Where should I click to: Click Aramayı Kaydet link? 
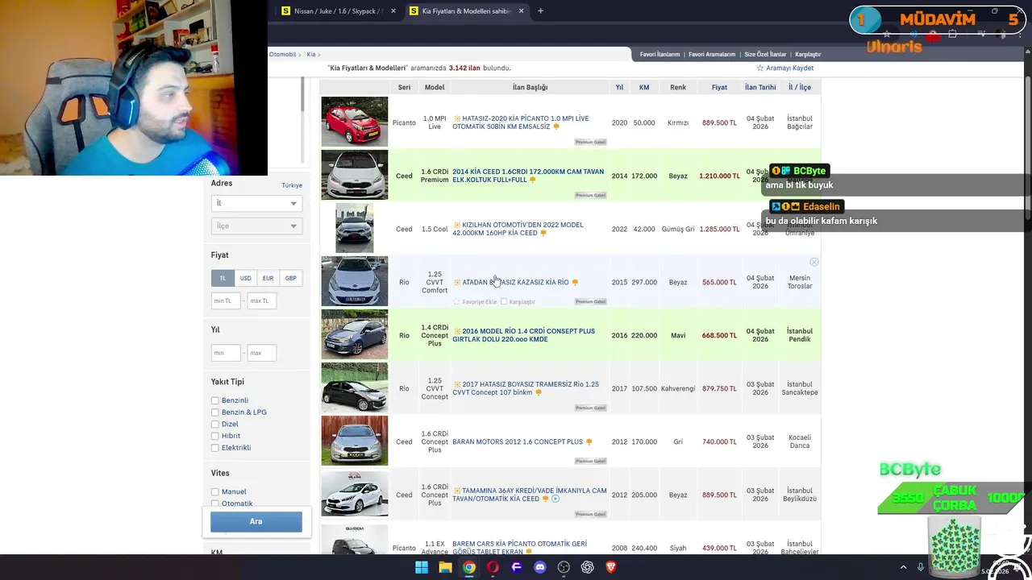click(x=789, y=68)
